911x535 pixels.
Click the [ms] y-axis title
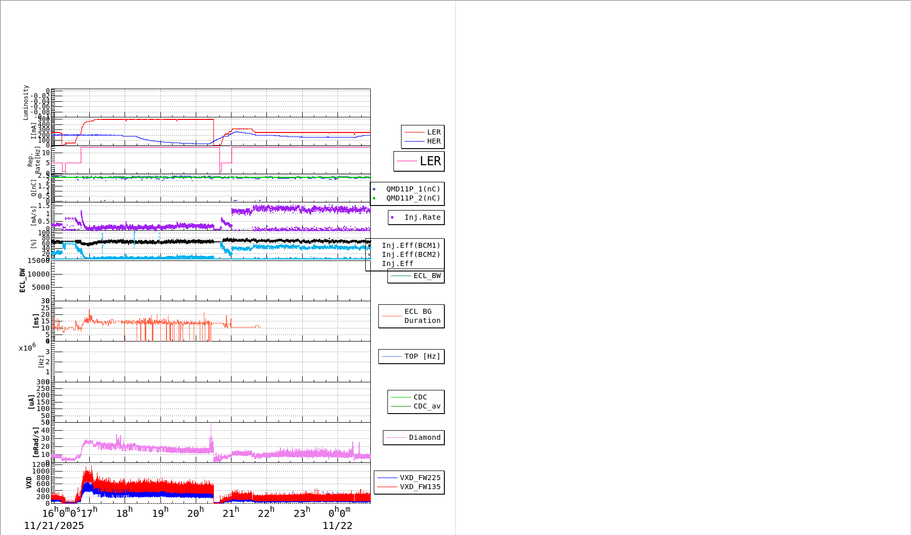click(36, 321)
